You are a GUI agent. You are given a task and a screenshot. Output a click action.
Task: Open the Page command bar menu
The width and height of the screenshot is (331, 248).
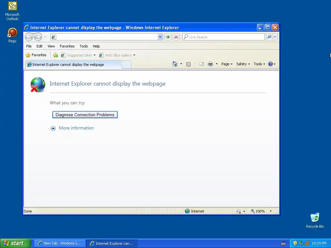coord(227,64)
